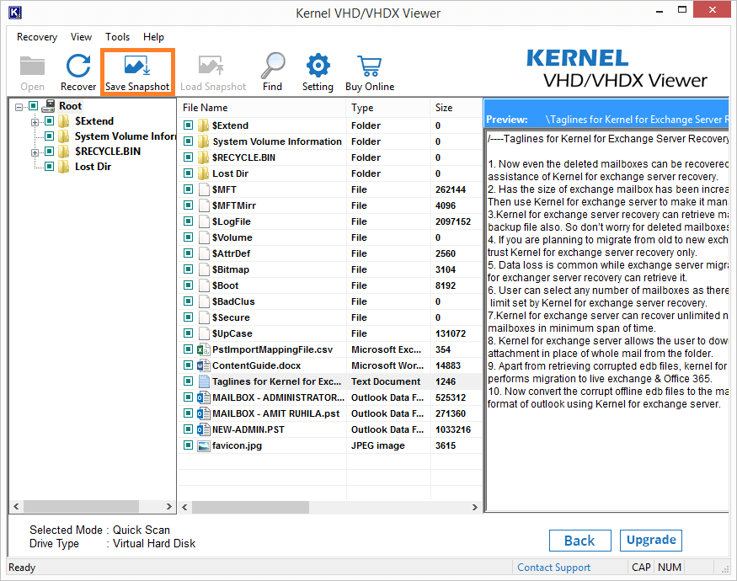Toggle checkbox for $UpCase file row
Screen dimensions: 737x581
(x=188, y=333)
